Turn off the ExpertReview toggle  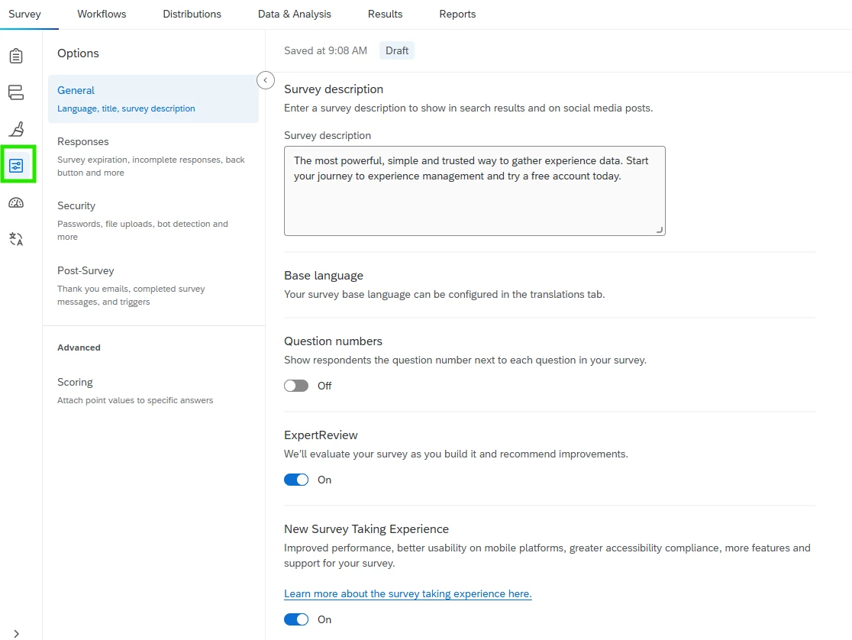coord(296,480)
